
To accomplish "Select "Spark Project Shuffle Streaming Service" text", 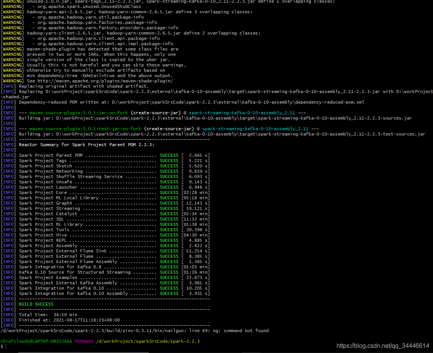I will coord(71,176).
